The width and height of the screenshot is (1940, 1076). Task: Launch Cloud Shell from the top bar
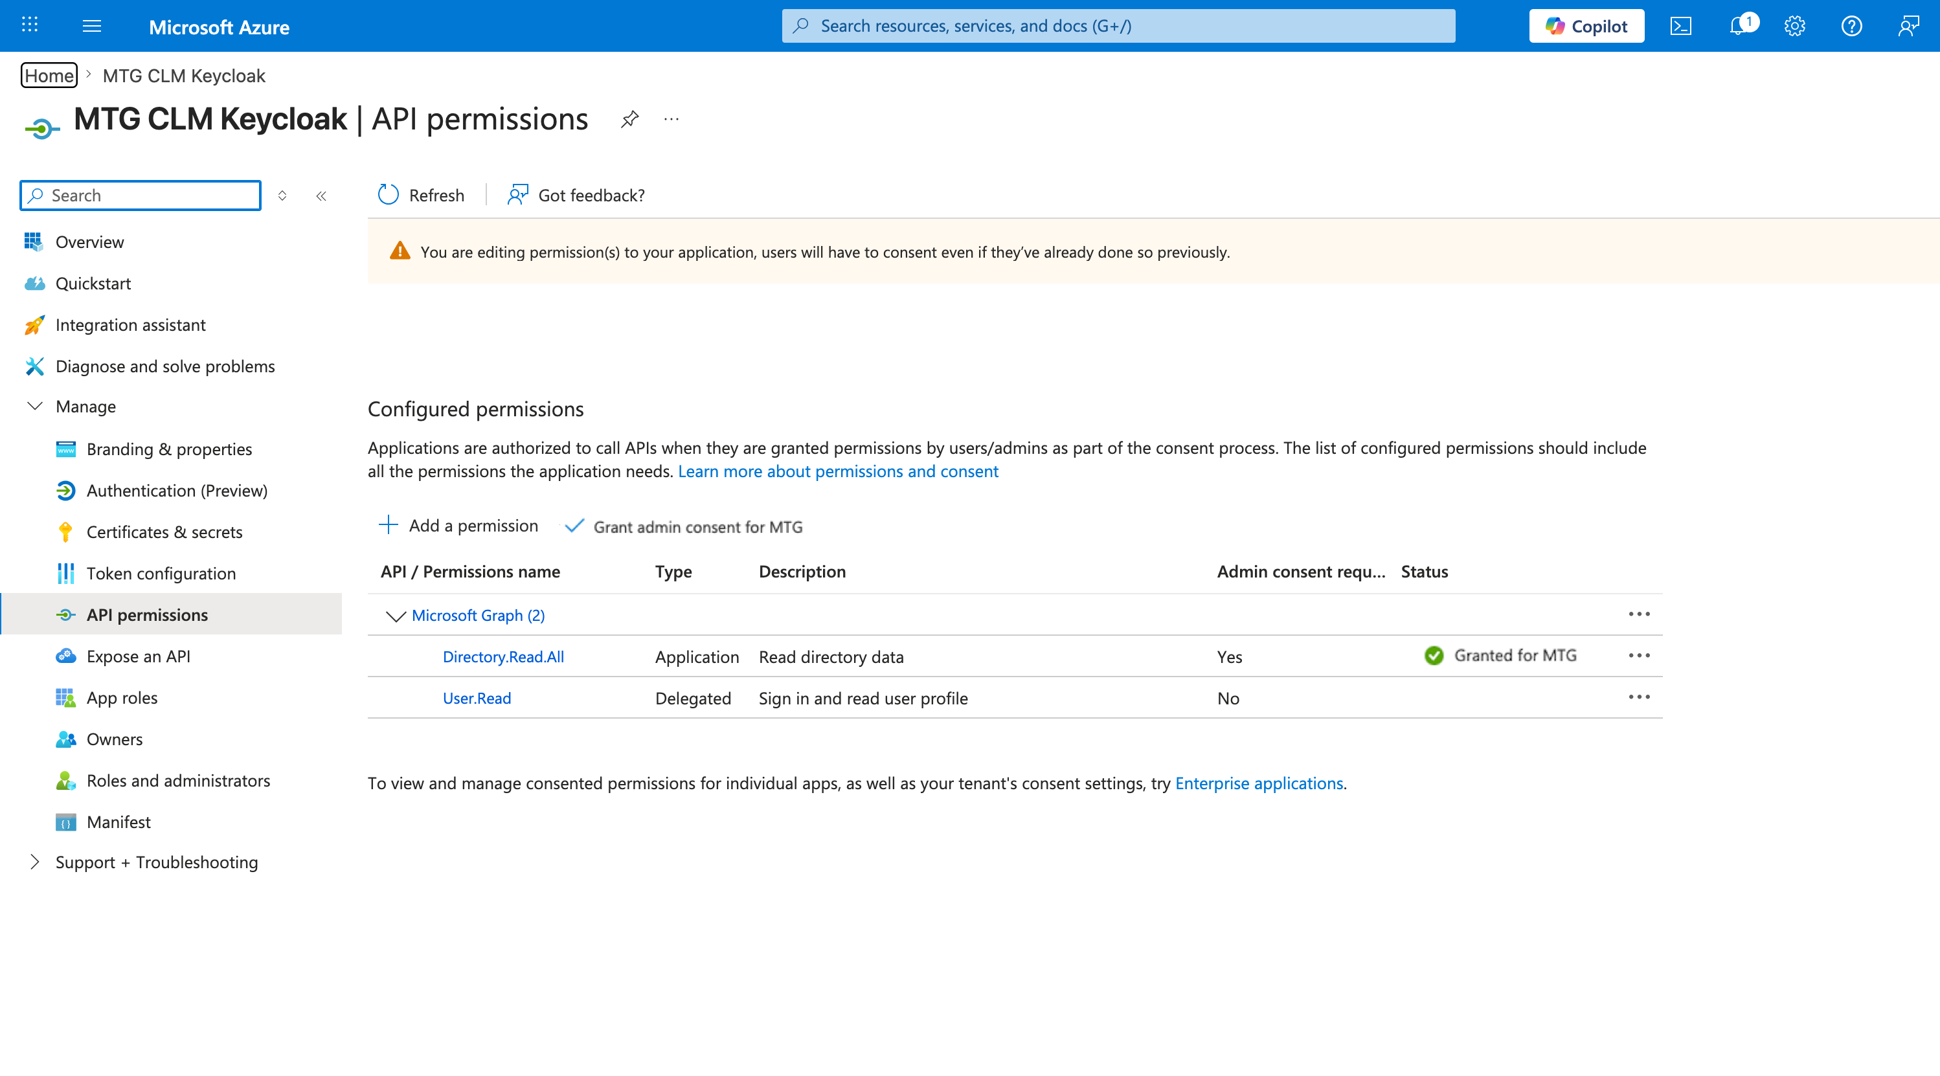click(1681, 26)
